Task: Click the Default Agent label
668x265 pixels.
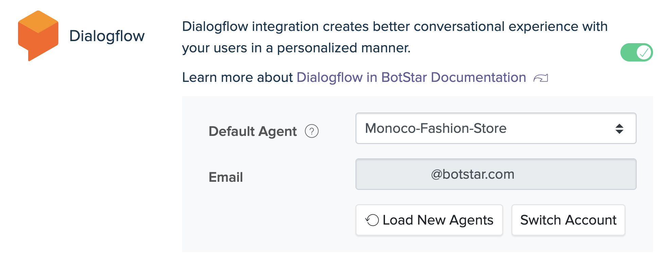Action: (252, 131)
